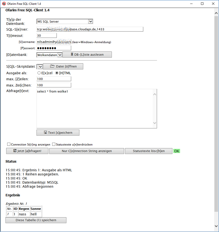Click the folder icon on Datei öffnen button

[x=52, y=66]
